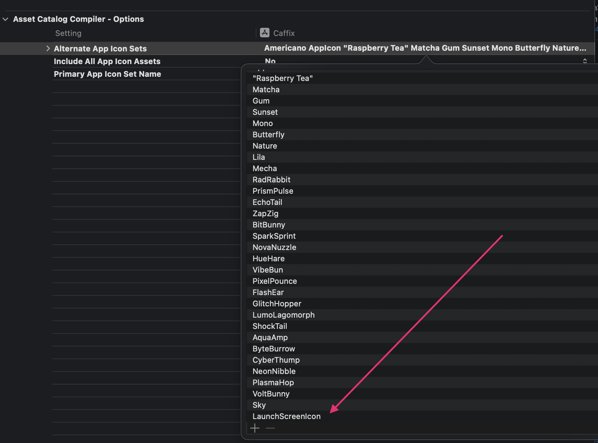This screenshot has height=443, width=598.
Task: Select the VoltBunny row
Action: click(x=271, y=394)
